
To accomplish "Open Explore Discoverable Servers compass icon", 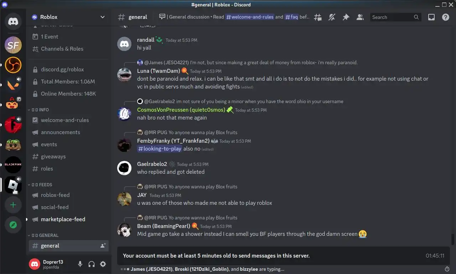I will pos(13,225).
